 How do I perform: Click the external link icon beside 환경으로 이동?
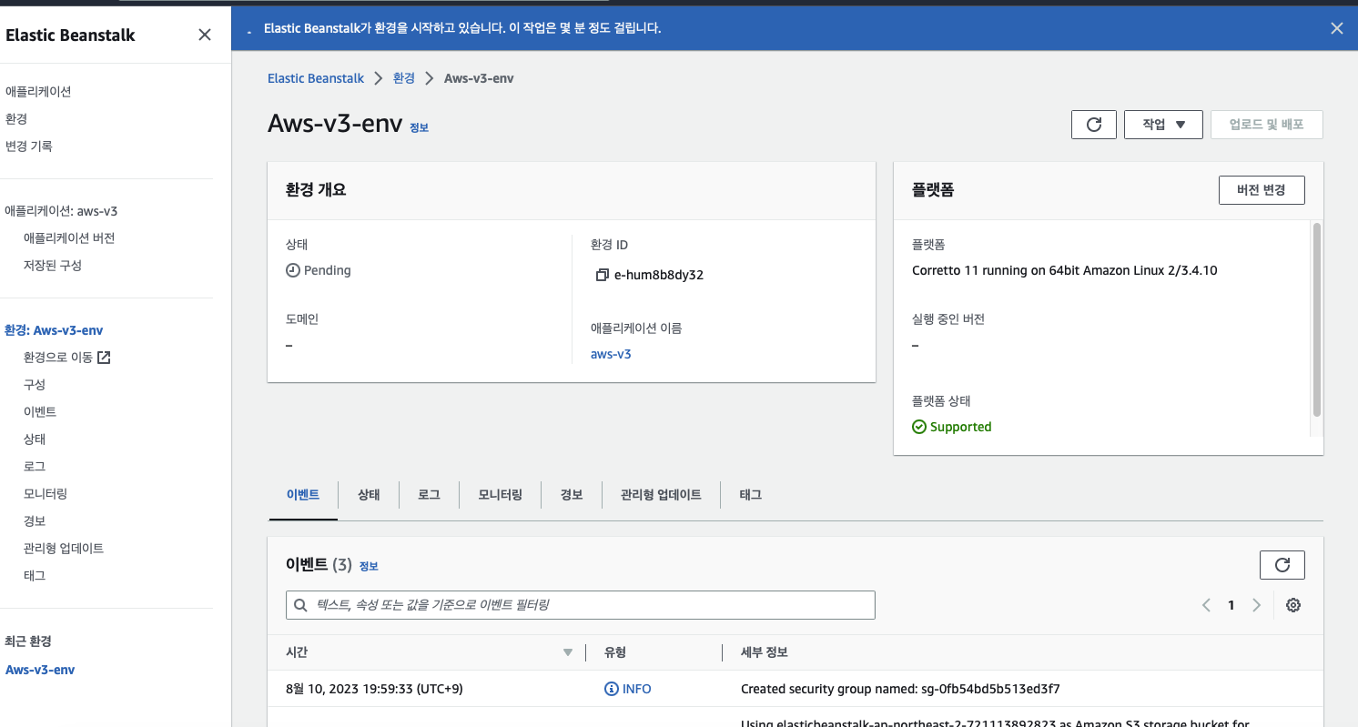[104, 358]
